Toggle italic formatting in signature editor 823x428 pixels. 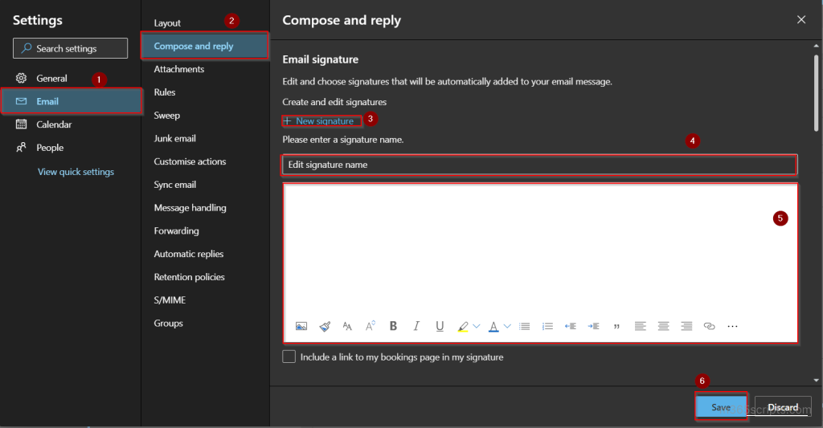pos(416,326)
